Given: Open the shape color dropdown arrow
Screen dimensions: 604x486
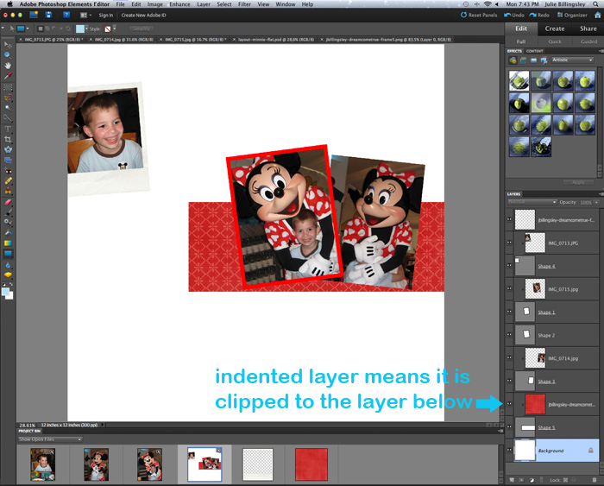Looking at the screenshot, I should point(86,28).
